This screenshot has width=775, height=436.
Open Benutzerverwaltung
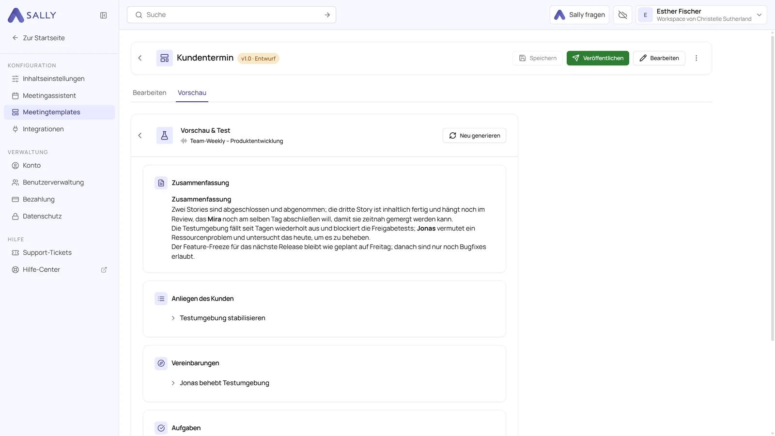coord(59,182)
